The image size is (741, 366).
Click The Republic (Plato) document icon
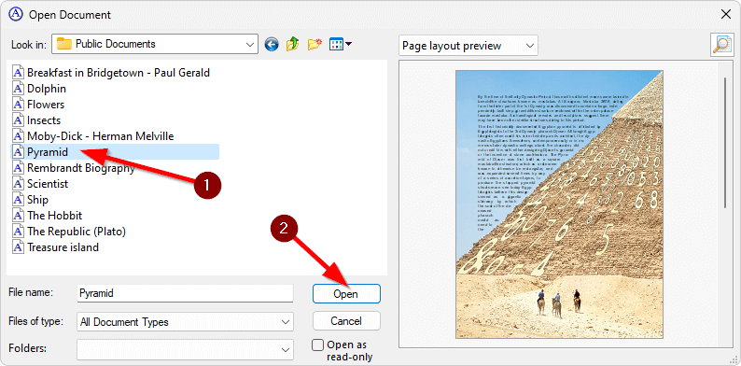pyautogui.click(x=18, y=232)
